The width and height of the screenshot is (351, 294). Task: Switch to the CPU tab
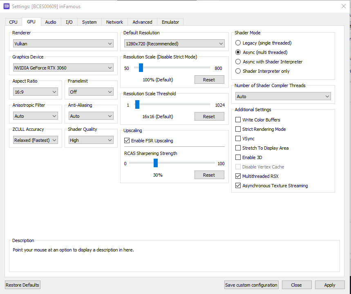[13, 22]
